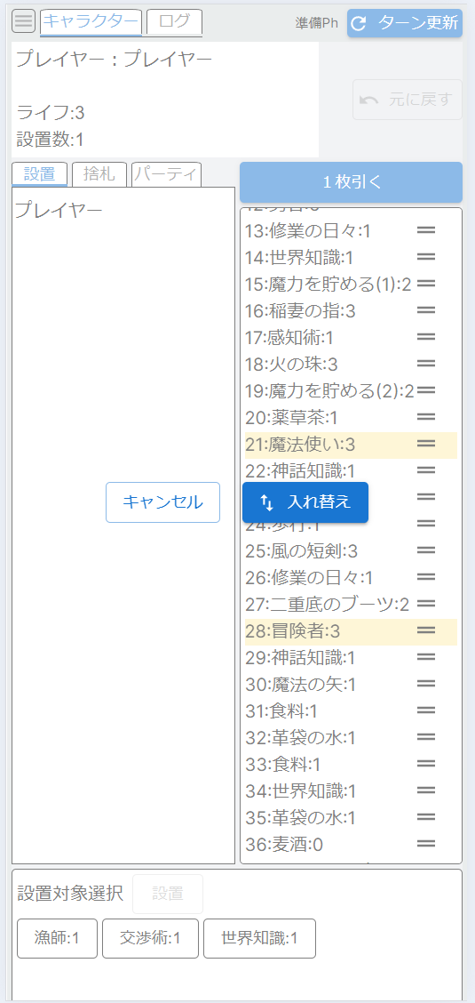Click the drag handle for 31:食料:1
This screenshot has width=475, height=1003.
pos(426,710)
